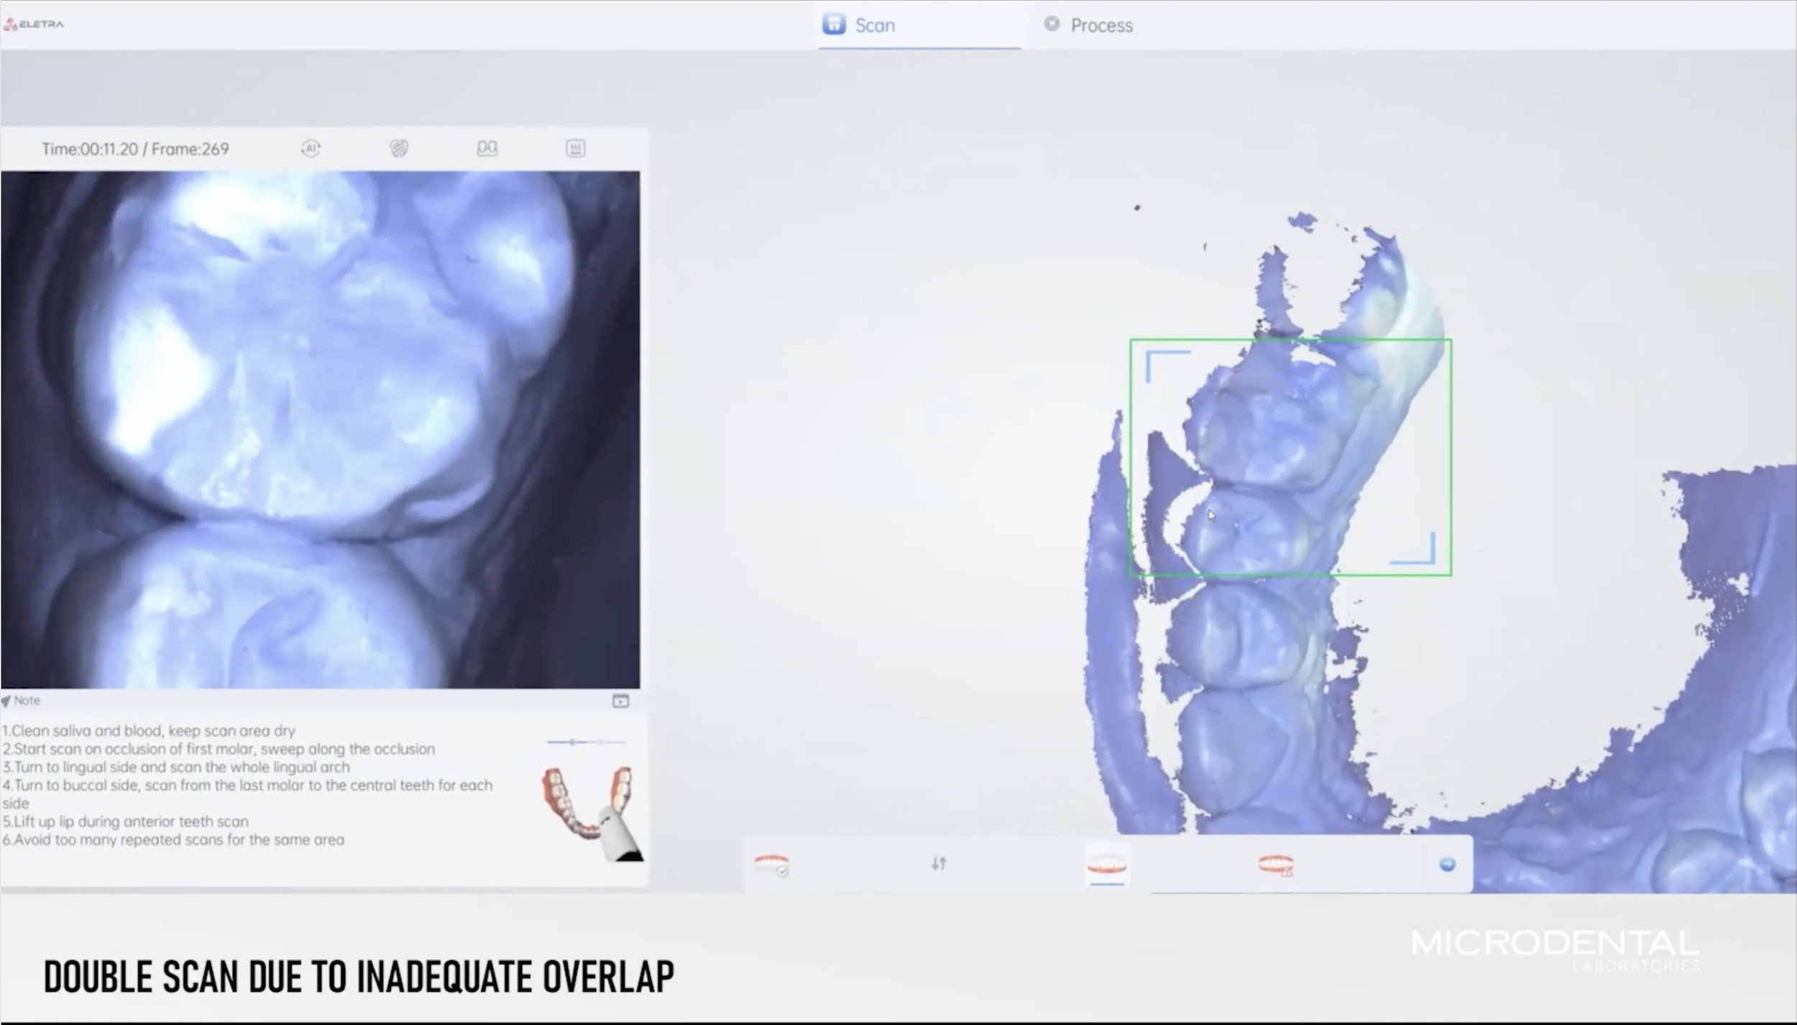Click the scan path guide animation thumbnail
Viewport: 1797px width, 1025px height.
[591, 812]
